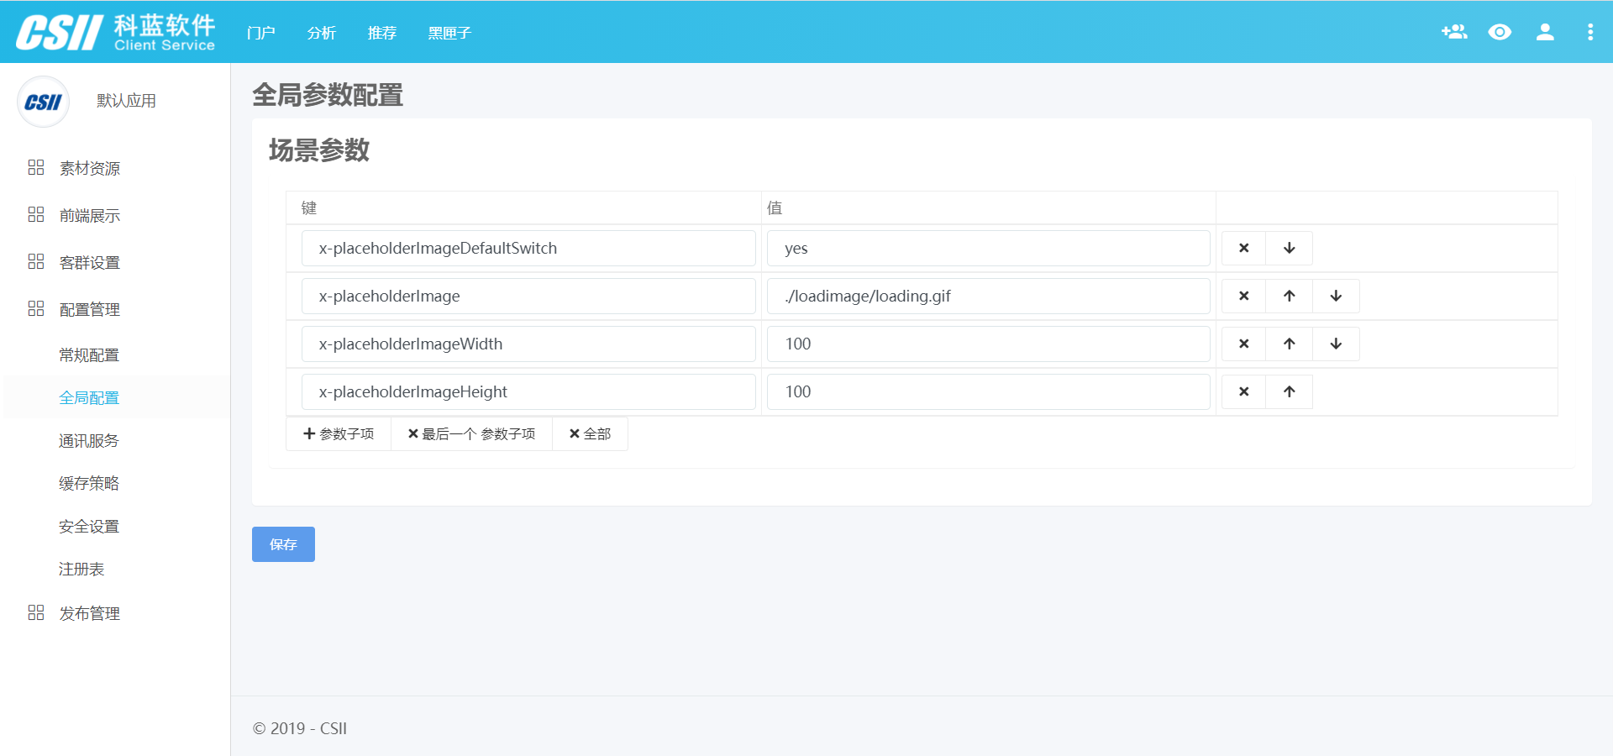1613x756 pixels.
Task: Select 缓存策略 submenu item
Action: [x=89, y=483]
